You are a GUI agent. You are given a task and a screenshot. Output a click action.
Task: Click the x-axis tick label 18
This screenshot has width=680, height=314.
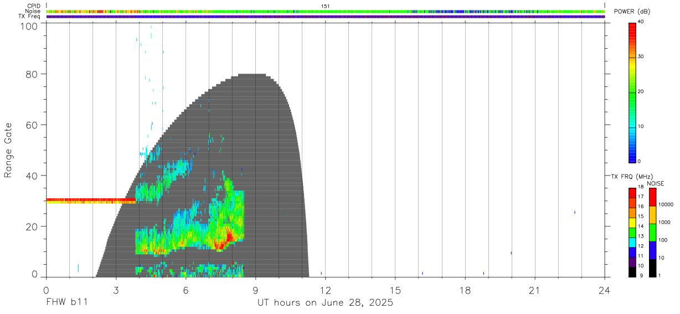[x=465, y=290]
